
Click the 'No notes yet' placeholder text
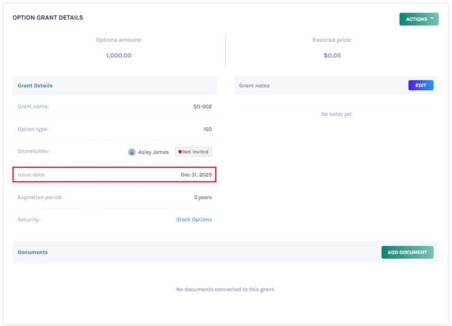coord(336,114)
